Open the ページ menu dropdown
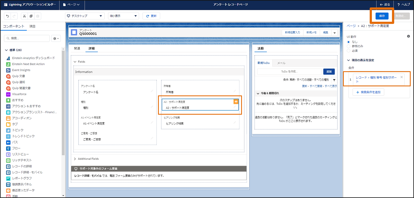Viewport: 414px width, 198px height. click(x=71, y=5)
